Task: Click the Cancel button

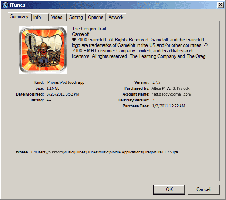Action: (x=204, y=189)
